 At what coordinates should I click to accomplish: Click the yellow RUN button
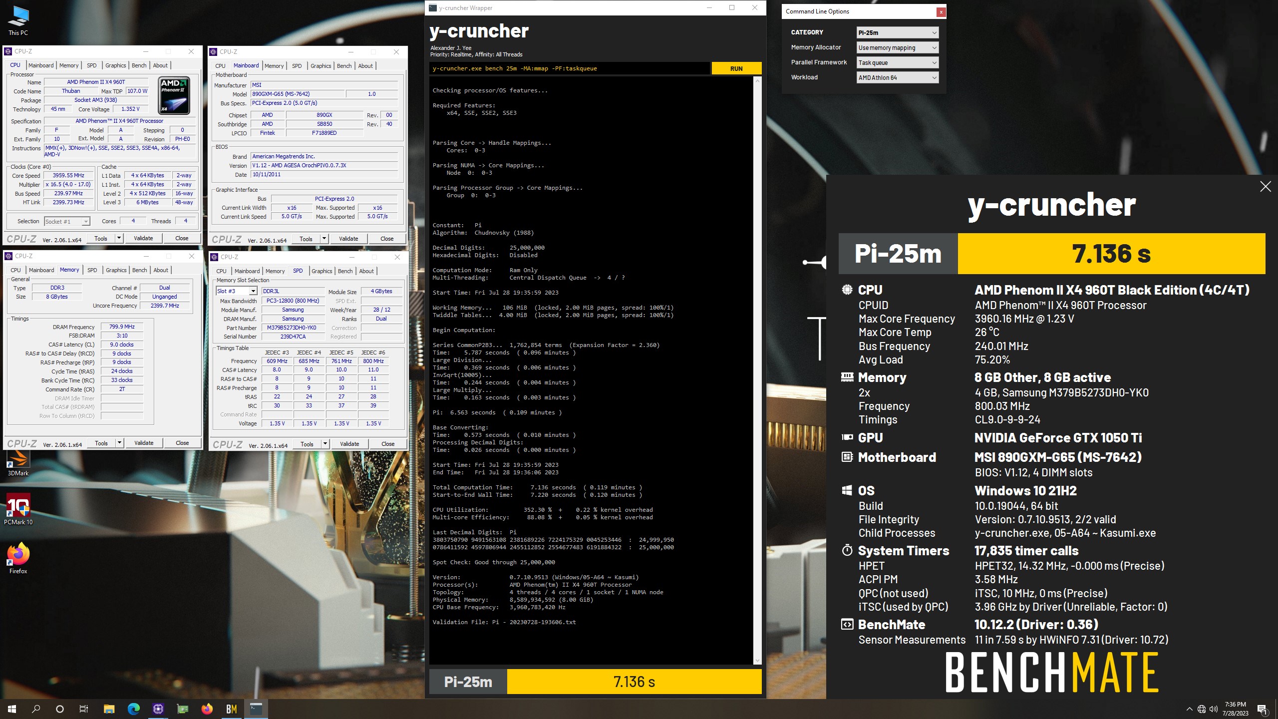click(736, 68)
